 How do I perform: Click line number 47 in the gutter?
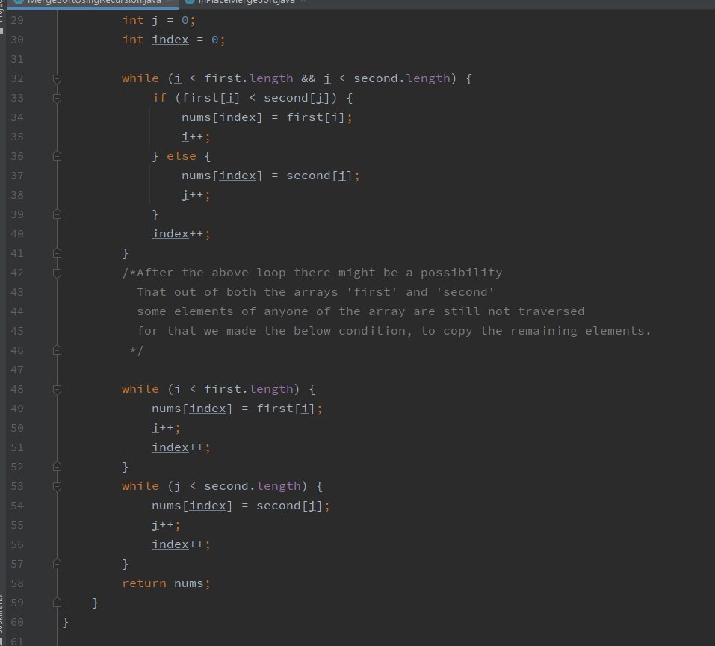coord(17,370)
